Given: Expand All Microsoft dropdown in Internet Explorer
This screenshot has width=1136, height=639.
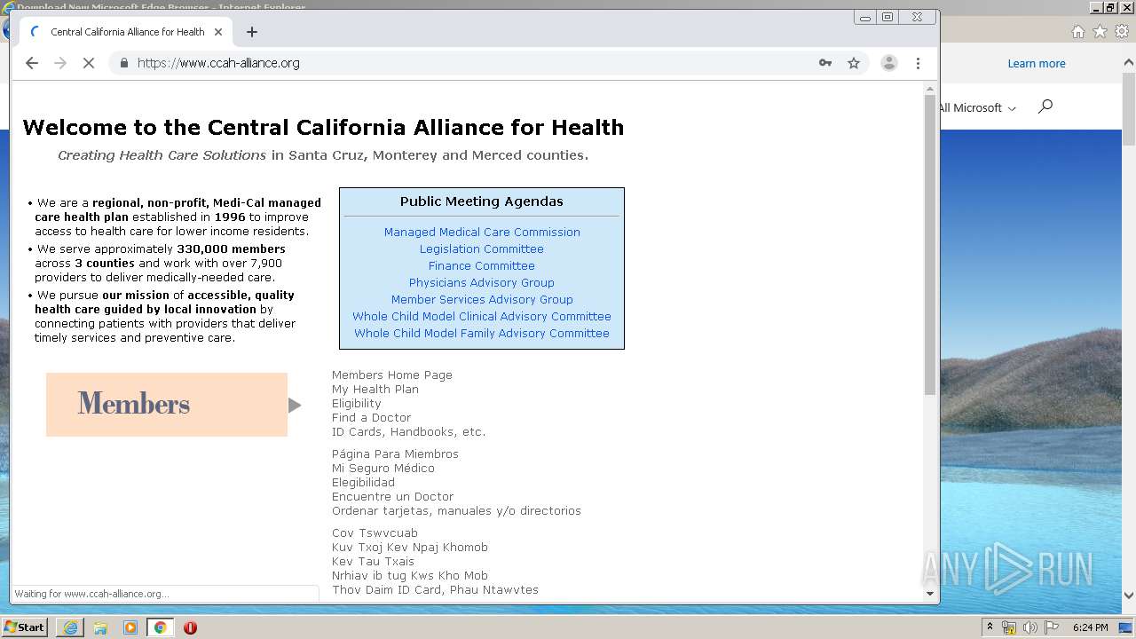Looking at the screenshot, I should [977, 108].
